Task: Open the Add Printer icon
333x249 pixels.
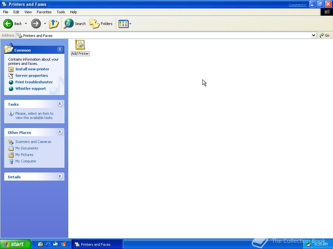Action: click(x=80, y=48)
